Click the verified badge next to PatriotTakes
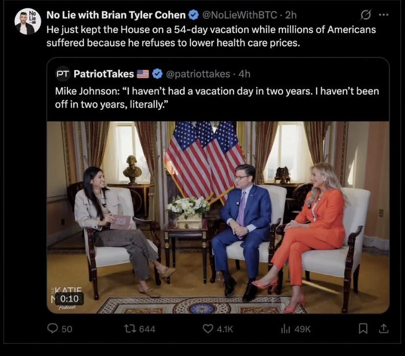The height and width of the screenshot is (356, 405). pyautogui.click(x=157, y=74)
